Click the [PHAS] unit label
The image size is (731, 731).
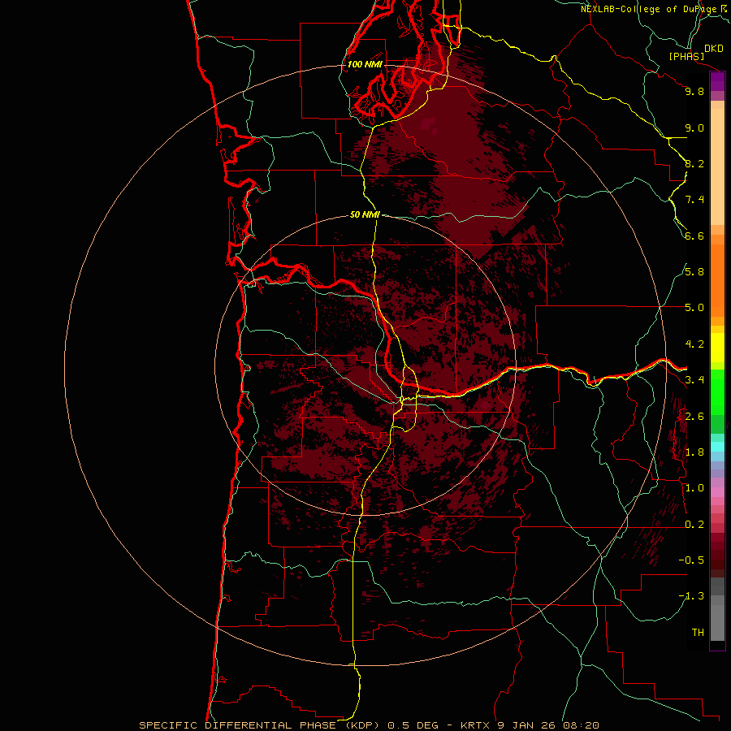[x=686, y=57]
